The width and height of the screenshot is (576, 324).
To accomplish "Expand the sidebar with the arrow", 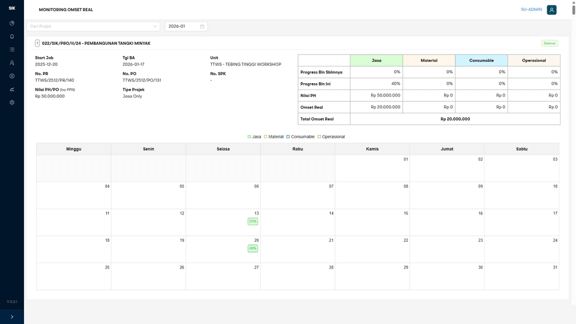I will 12,317.
